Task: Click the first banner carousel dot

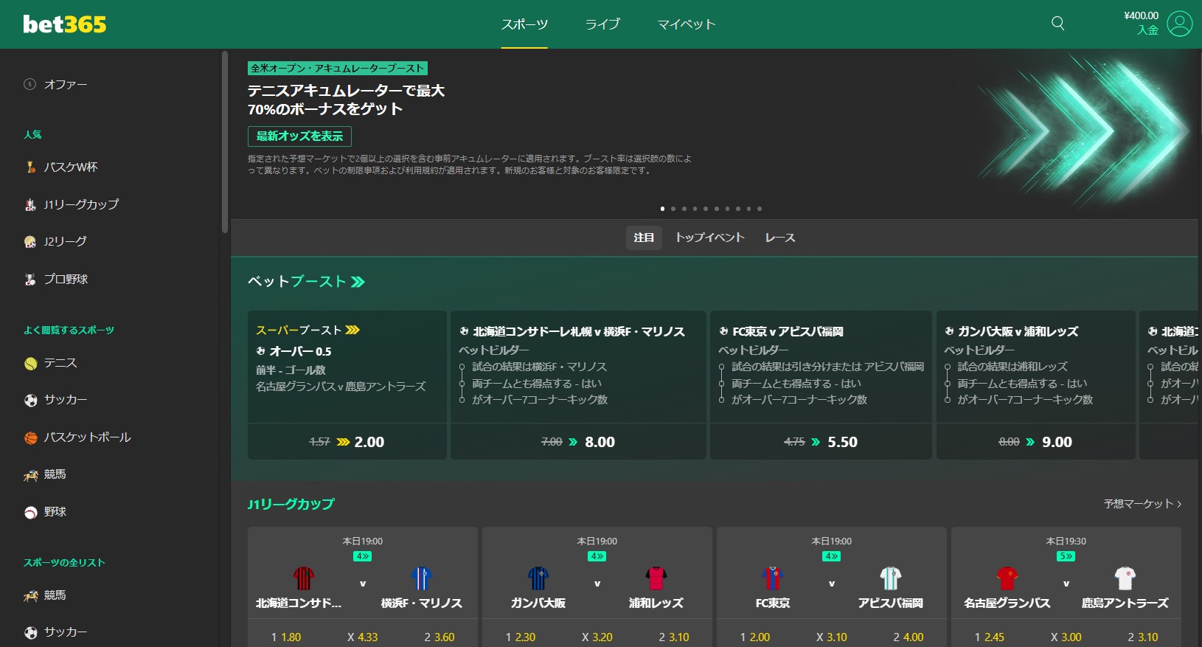Action: [x=662, y=209]
